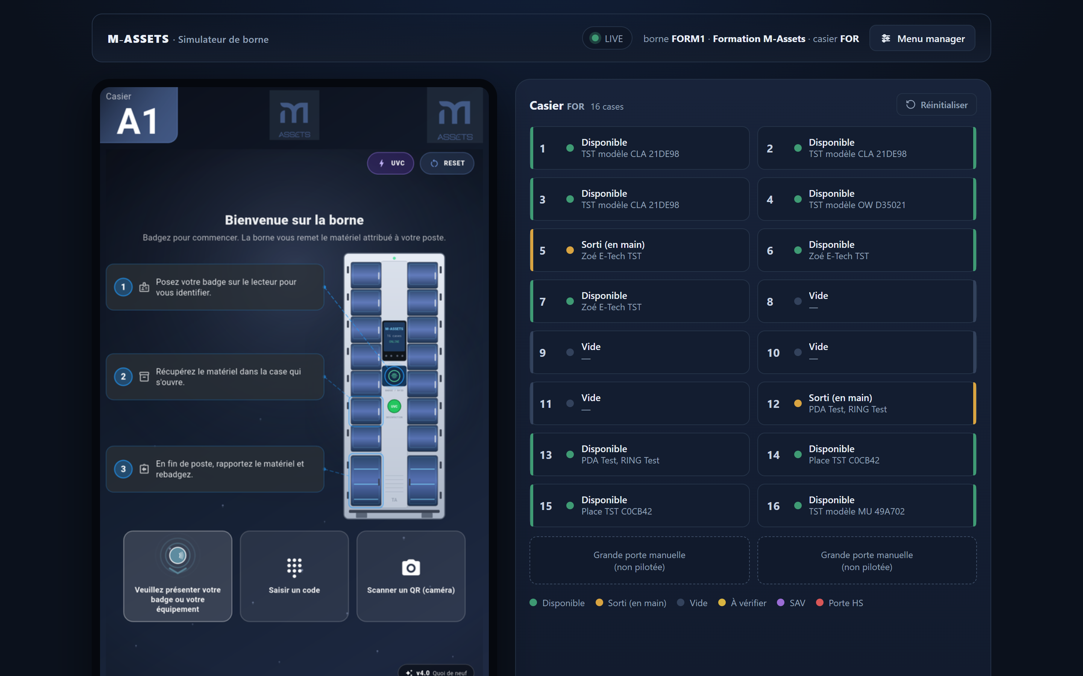Screen dimensions: 1083x676
Task: Click the badge reader ring on locker image
Action: click(x=394, y=376)
